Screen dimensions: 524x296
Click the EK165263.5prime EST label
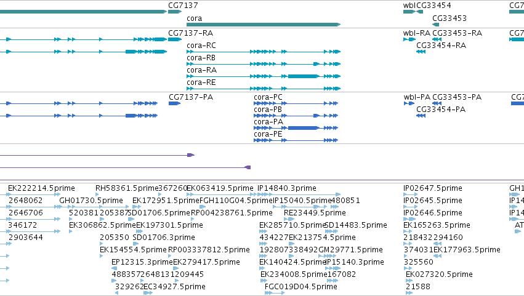(437, 225)
